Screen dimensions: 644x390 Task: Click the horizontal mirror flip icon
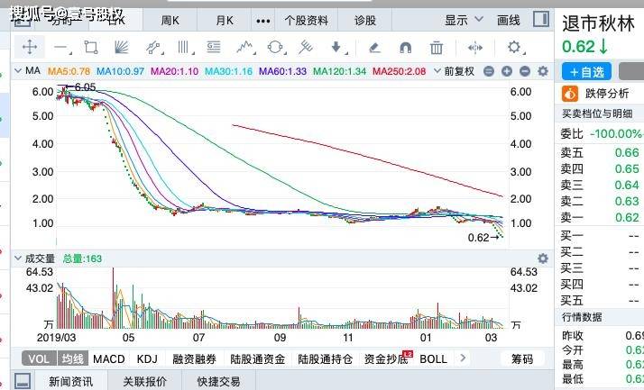click(x=474, y=48)
